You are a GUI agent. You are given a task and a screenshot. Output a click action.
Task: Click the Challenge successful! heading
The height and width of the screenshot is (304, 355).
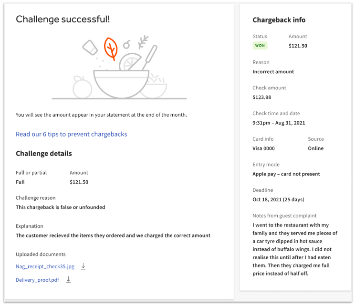tap(63, 19)
